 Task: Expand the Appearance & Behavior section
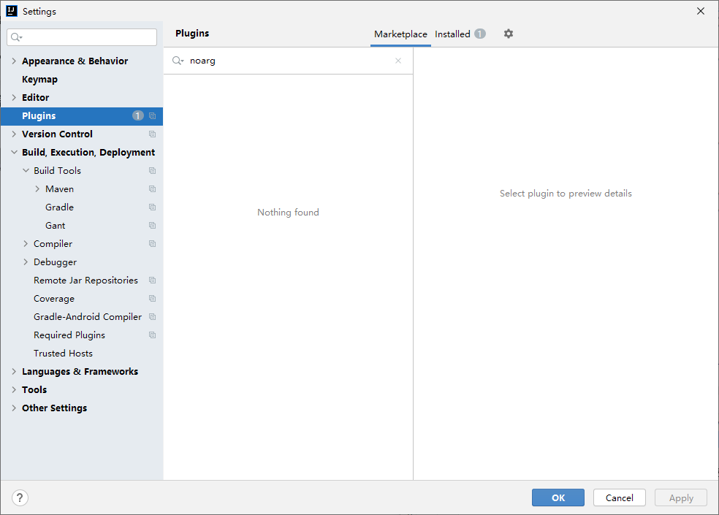[x=14, y=61]
